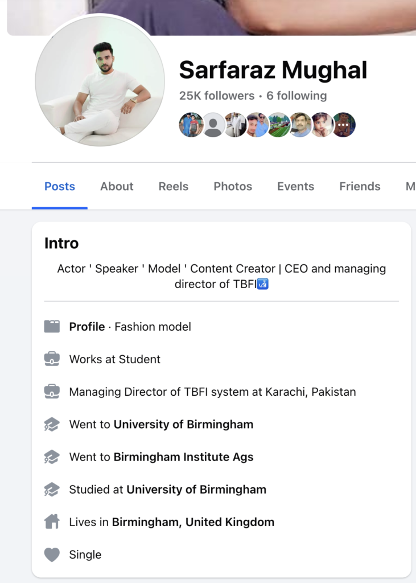This screenshot has width=416, height=583.
Task: Click the briefcase icon beside Managing Director of TBFI
Action: click(x=52, y=392)
